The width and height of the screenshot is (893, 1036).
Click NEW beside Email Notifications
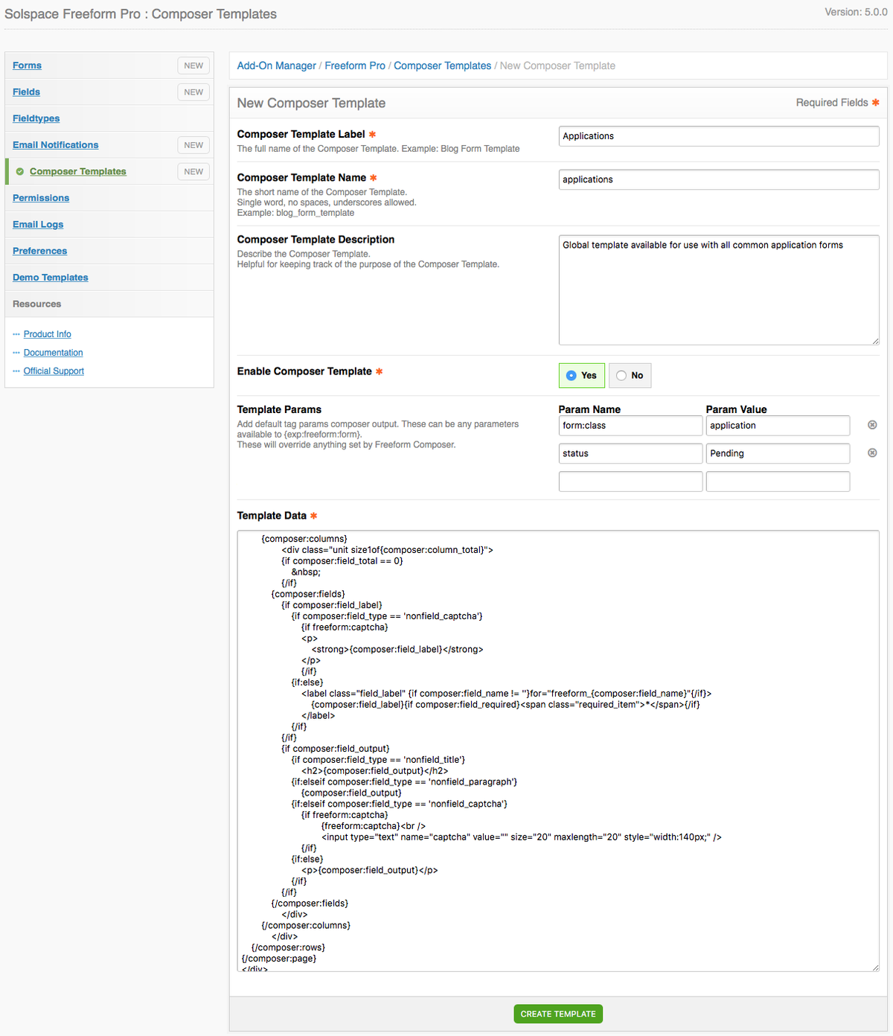pos(193,145)
